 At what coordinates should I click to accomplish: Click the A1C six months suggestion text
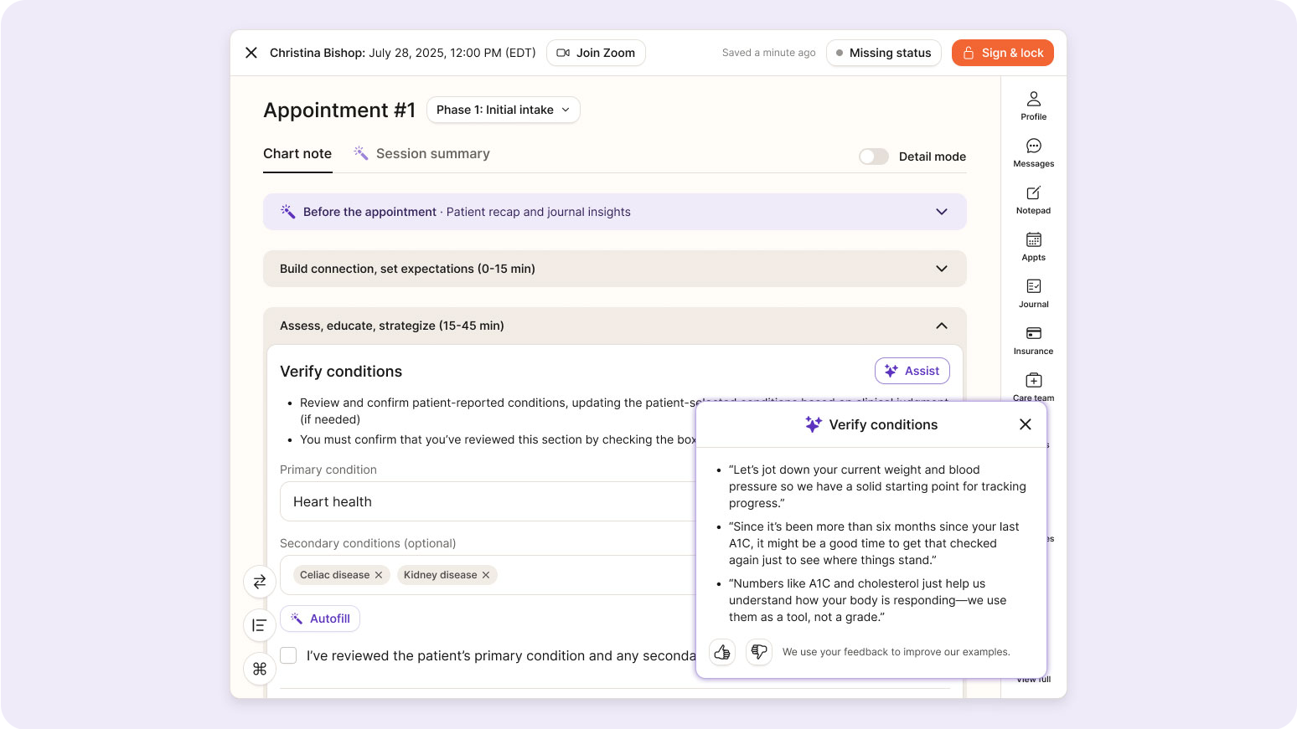tap(874, 543)
